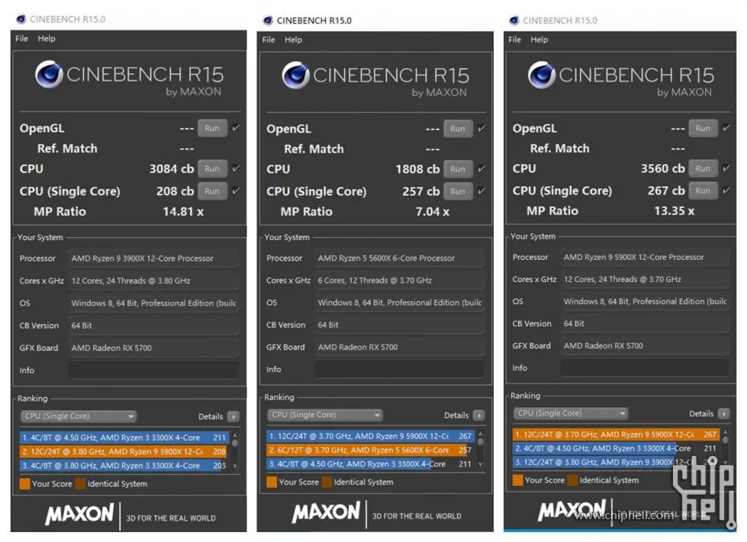747x542 pixels.
Task: Expand ranking Details arrow in 5600X window
Action: click(479, 415)
